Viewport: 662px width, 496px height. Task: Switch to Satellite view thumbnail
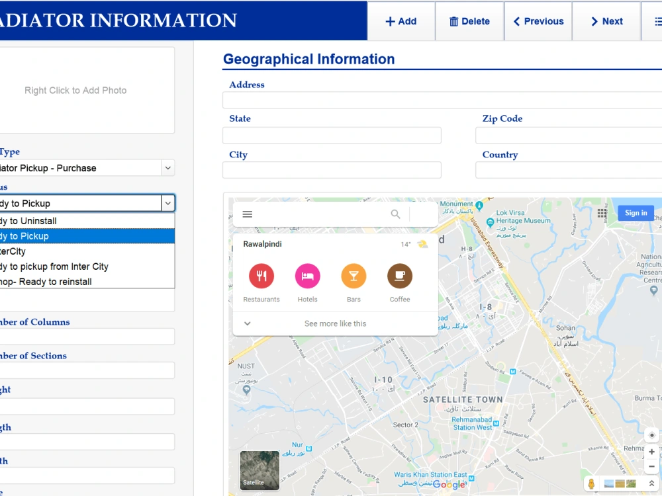pyautogui.click(x=260, y=470)
